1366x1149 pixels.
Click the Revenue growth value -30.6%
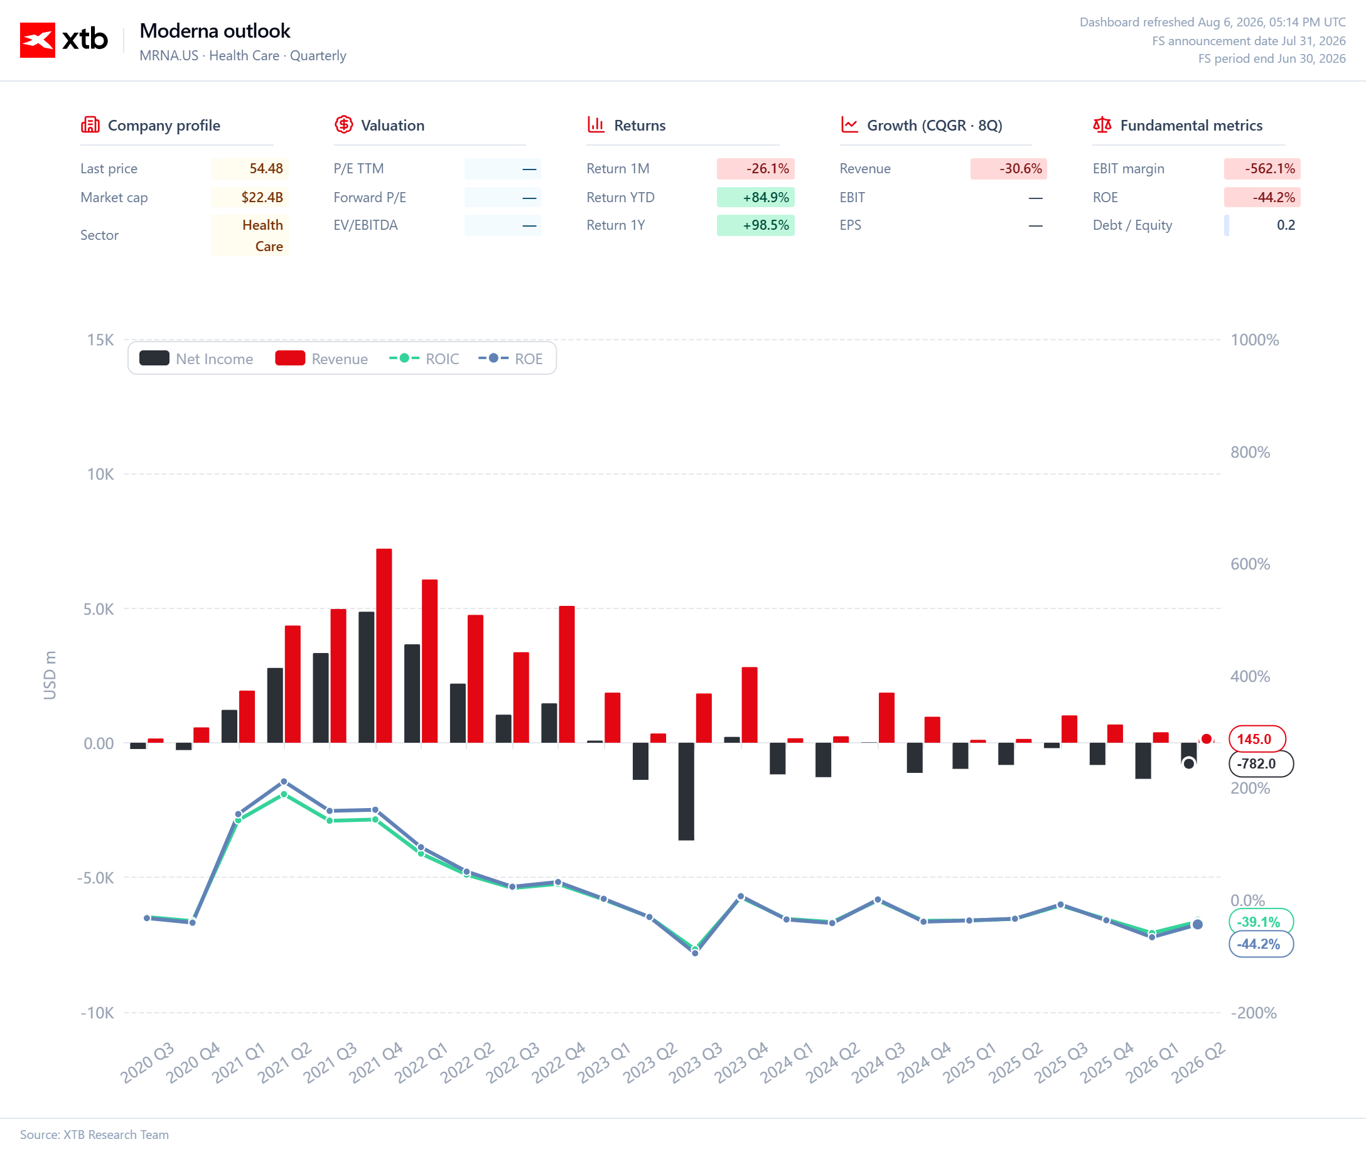point(1009,169)
